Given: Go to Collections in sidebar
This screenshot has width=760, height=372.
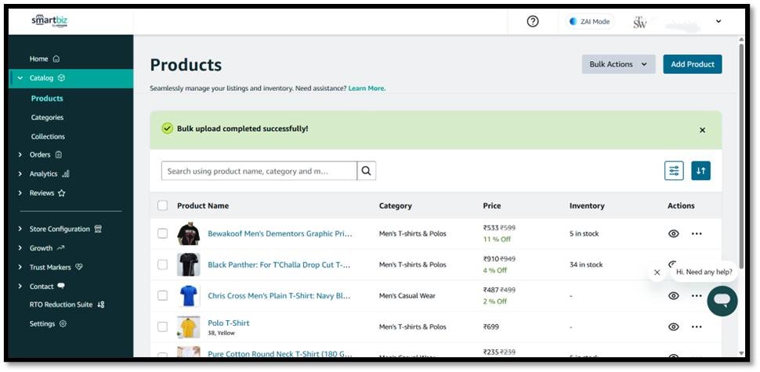Looking at the screenshot, I should click(x=48, y=136).
